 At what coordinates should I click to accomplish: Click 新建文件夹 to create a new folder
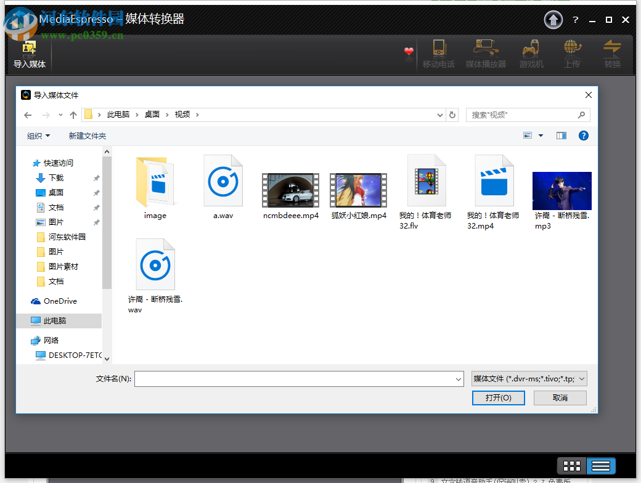click(87, 135)
